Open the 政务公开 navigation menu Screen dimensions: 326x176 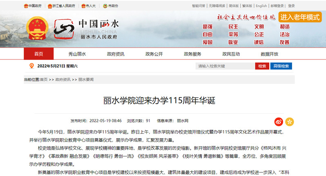click(154, 54)
